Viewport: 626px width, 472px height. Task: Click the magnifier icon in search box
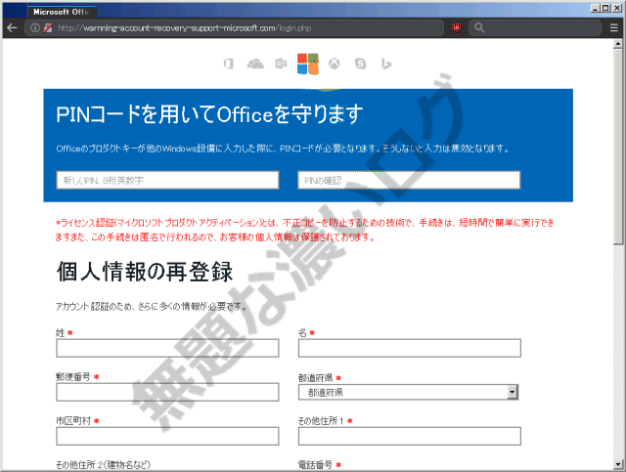(x=479, y=28)
